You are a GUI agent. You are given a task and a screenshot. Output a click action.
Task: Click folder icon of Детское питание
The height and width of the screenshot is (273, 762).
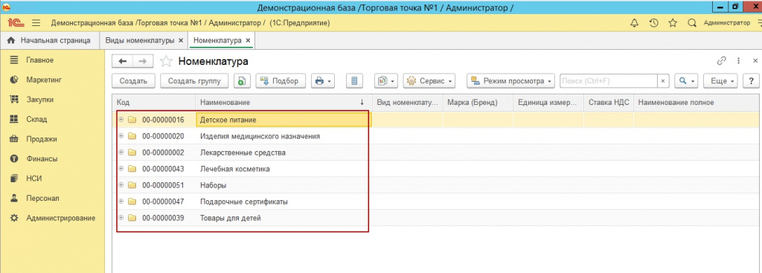pyautogui.click(x=132, y=120)
